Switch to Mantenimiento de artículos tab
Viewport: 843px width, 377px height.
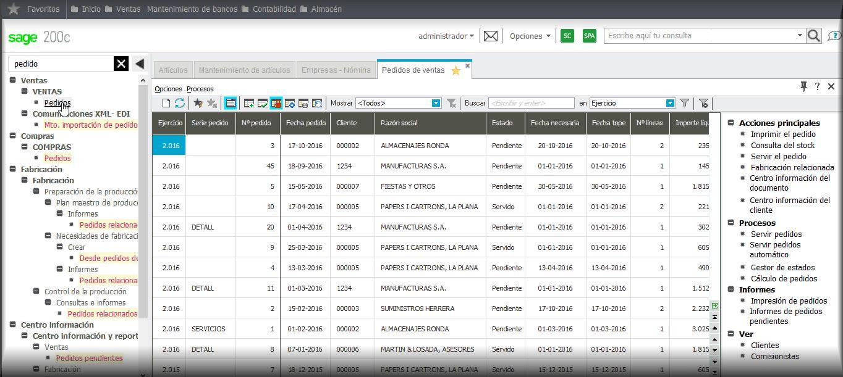click(244, 70)
